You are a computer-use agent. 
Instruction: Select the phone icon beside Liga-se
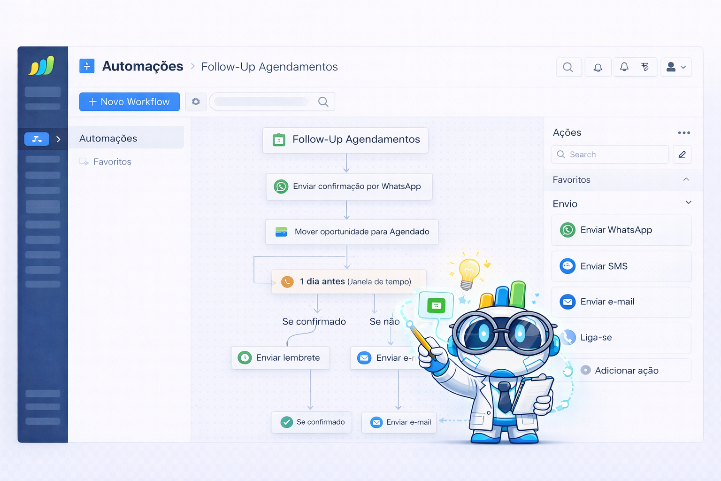568,337
